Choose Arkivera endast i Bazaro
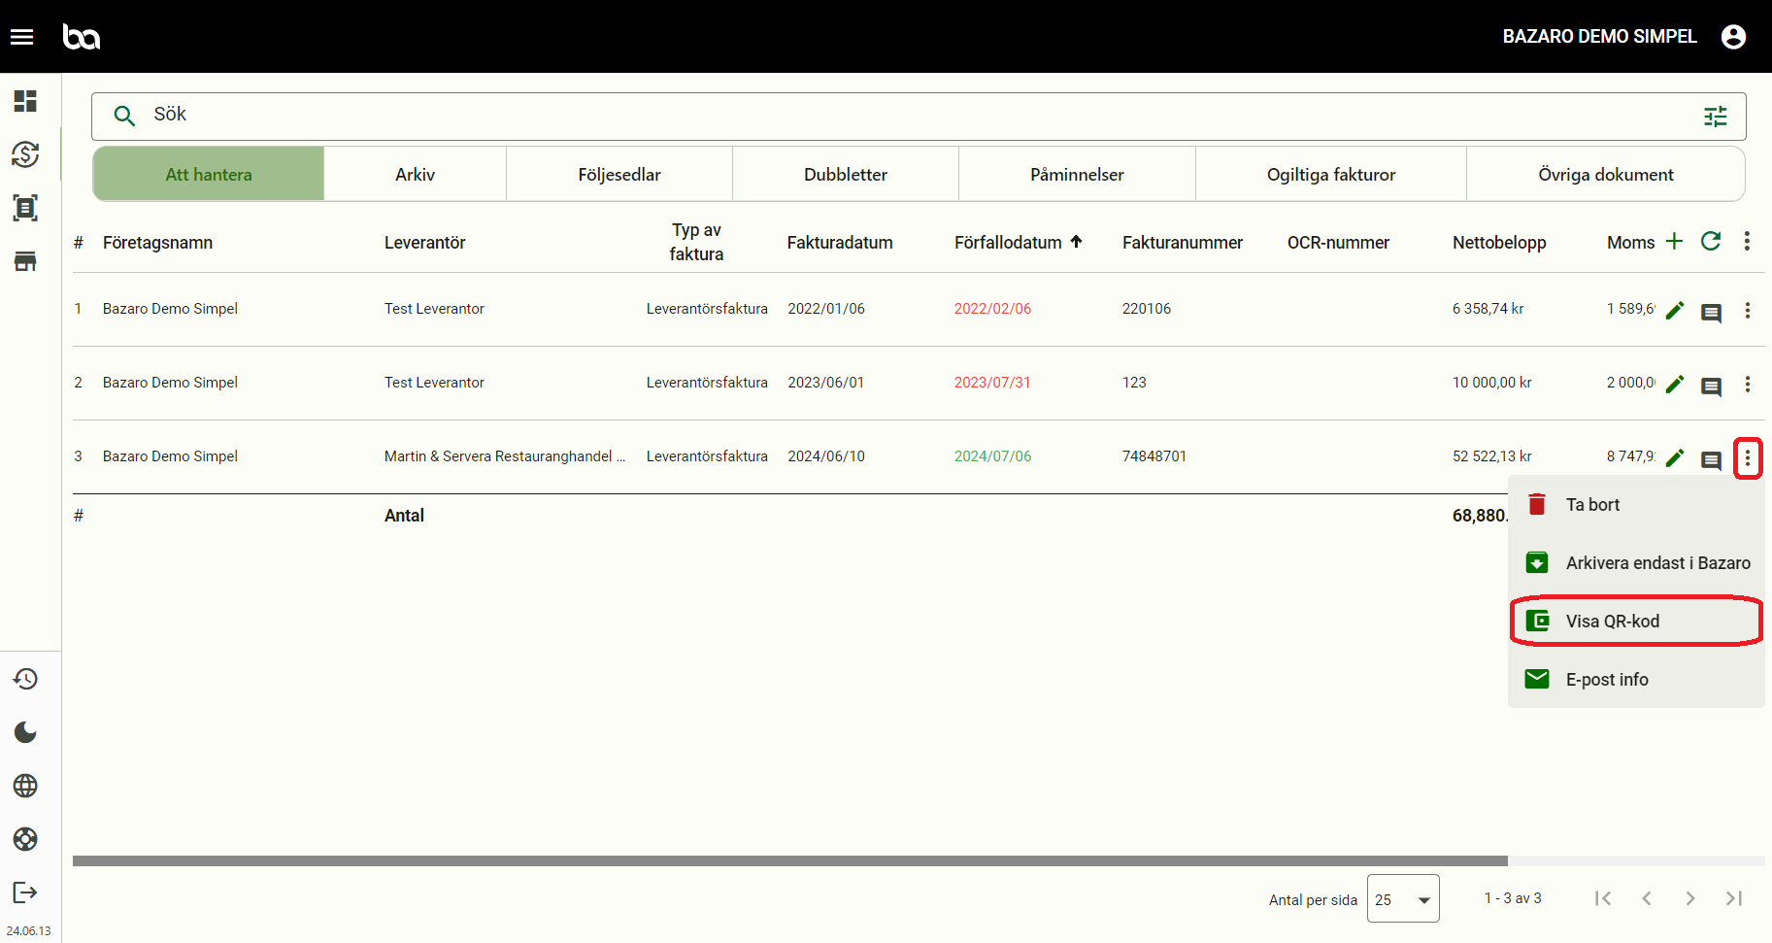 (1636, 563)
